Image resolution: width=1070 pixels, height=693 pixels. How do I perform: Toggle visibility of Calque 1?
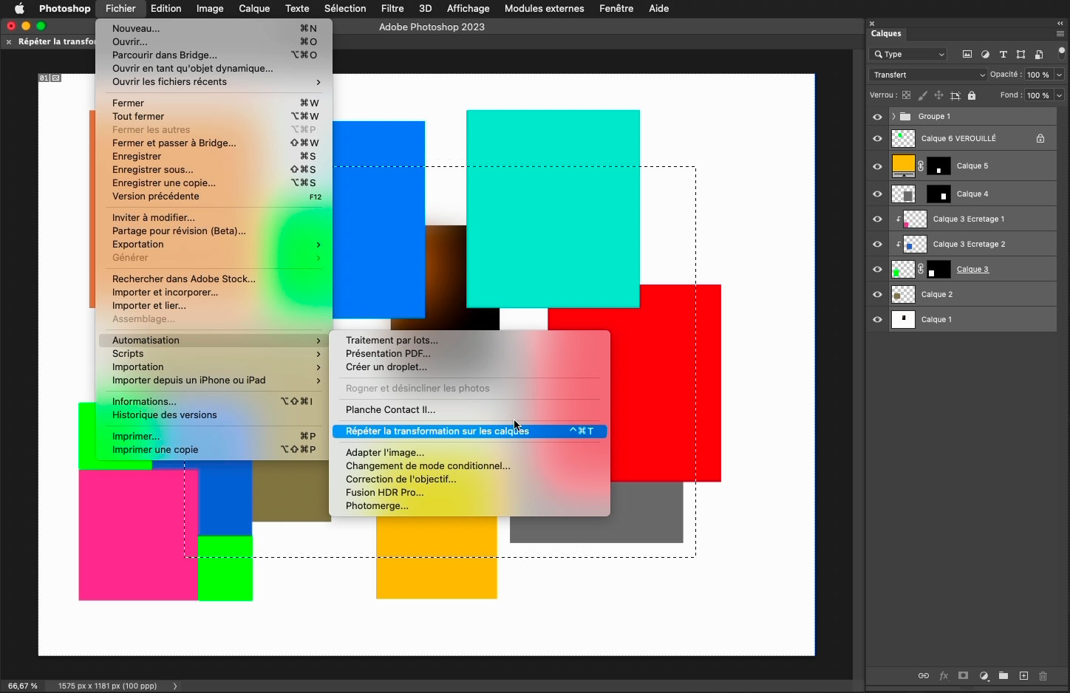pyautogui.click(x=877, y=320)
